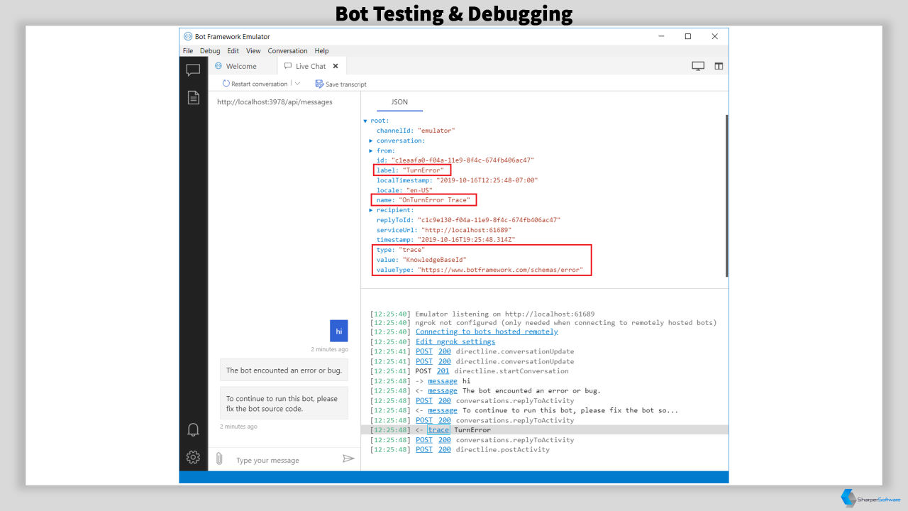The image size is (908, 511).
Task: Click the valueType schemas/error JSON entry
Action: coord(480,270)
